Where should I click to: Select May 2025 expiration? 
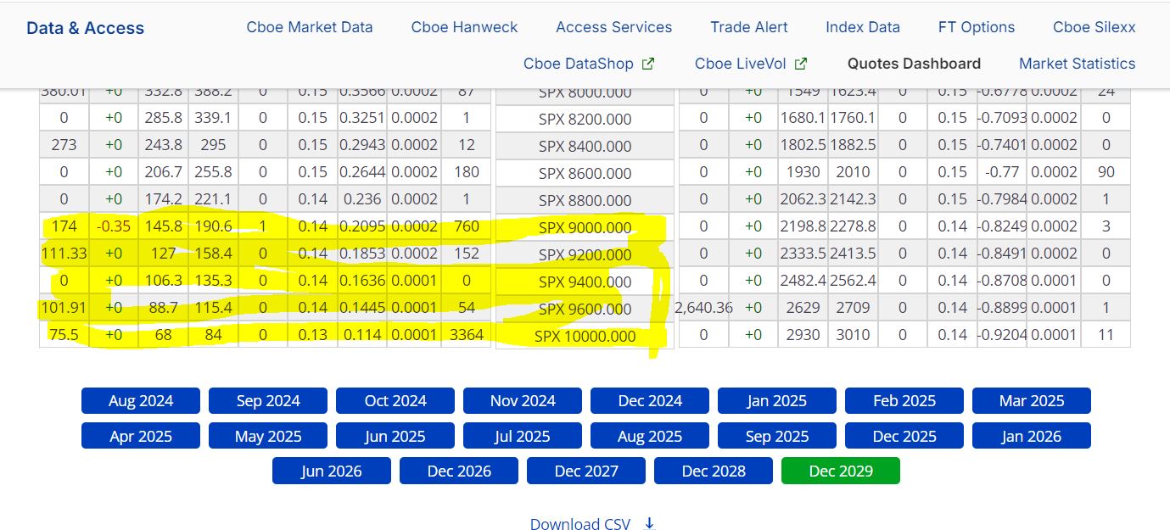pyautogui.click(x=268, y=436)
